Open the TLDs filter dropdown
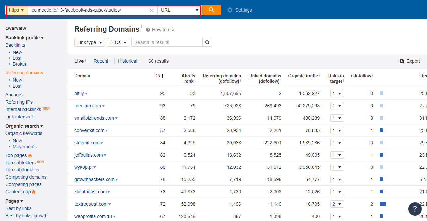This screenshot has height=221, width=427. pos(118,42)
